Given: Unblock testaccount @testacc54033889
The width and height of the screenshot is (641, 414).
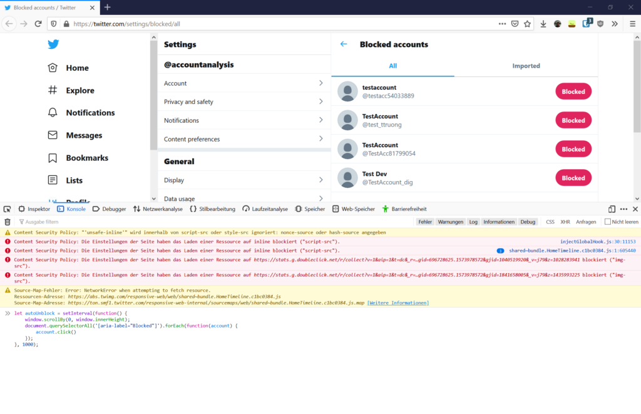Looking at the screenshot, I should click(x=573, y=91).
